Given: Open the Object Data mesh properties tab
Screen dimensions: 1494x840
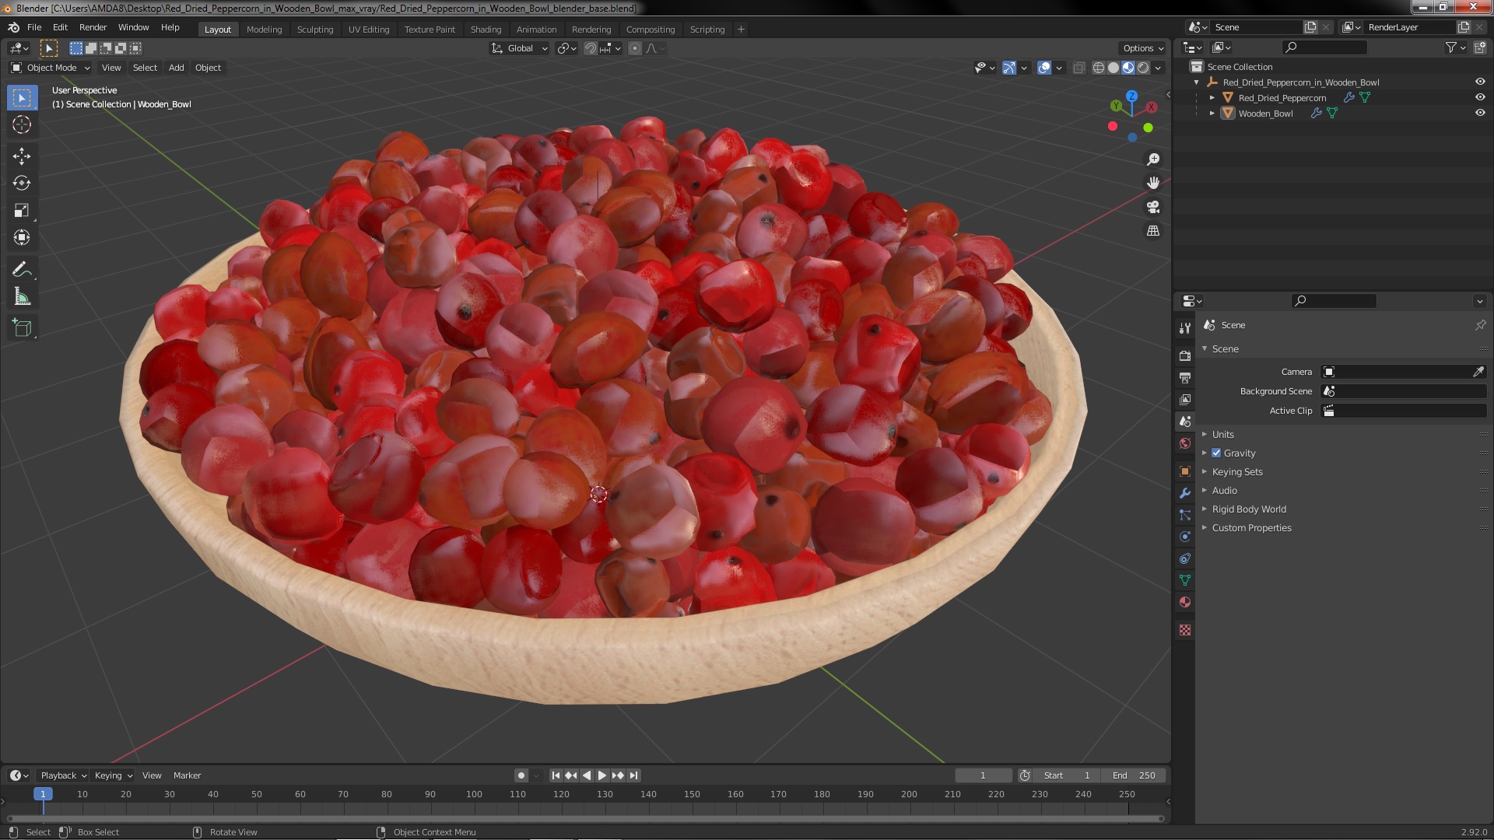Looking at the screenshot, I should (1185, 580).
